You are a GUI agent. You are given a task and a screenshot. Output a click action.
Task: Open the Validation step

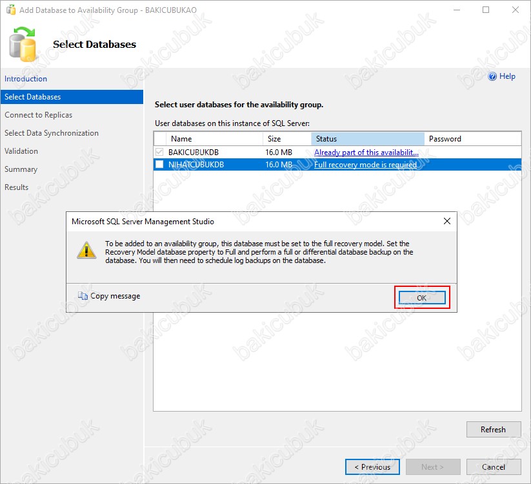point(21,151)
